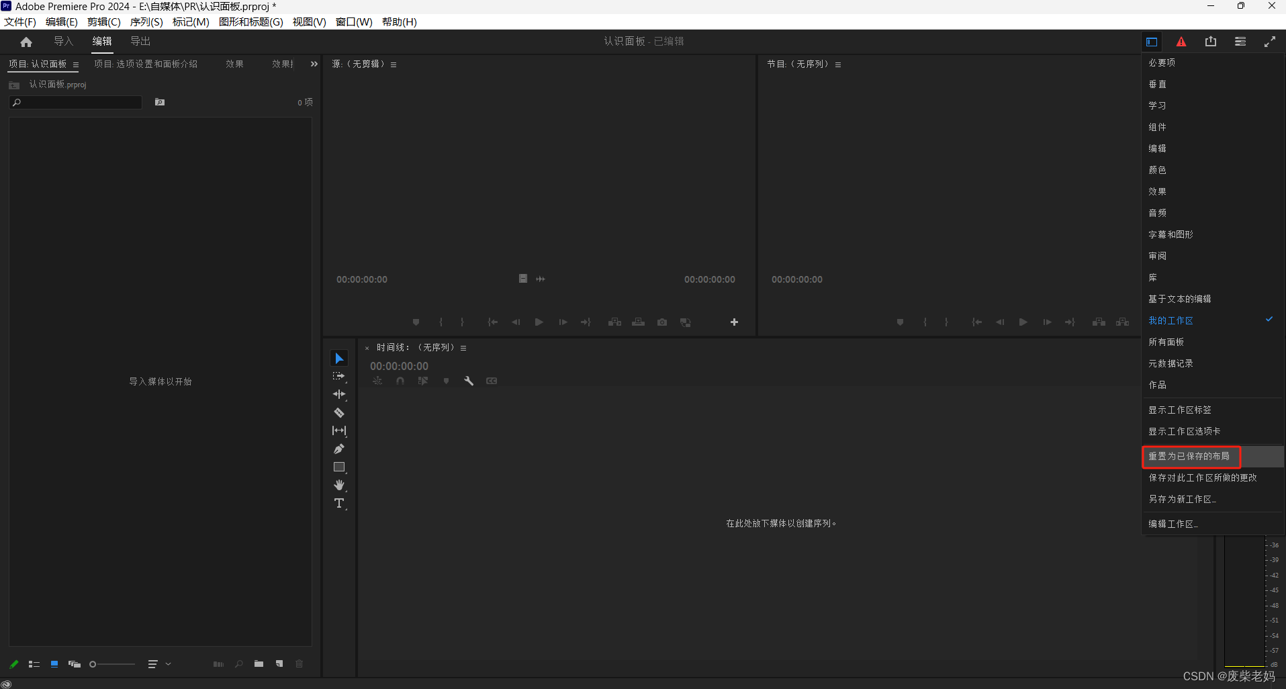Select the Type tool
The width and height of the screenshot is (1286, 689).
(x=339, y=504)
